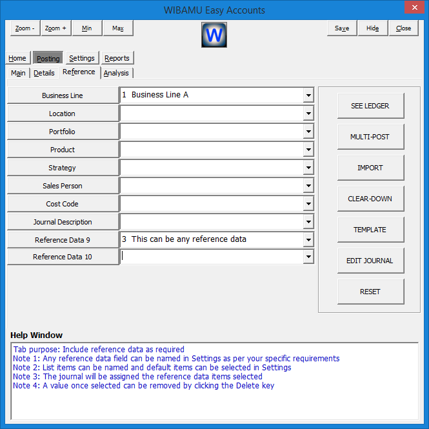Click the Product label button
Viewport: 429px width, 429px height.
point(63,150)
